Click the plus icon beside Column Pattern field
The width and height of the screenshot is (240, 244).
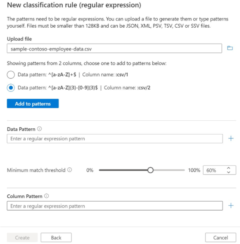tap(231, 206)
